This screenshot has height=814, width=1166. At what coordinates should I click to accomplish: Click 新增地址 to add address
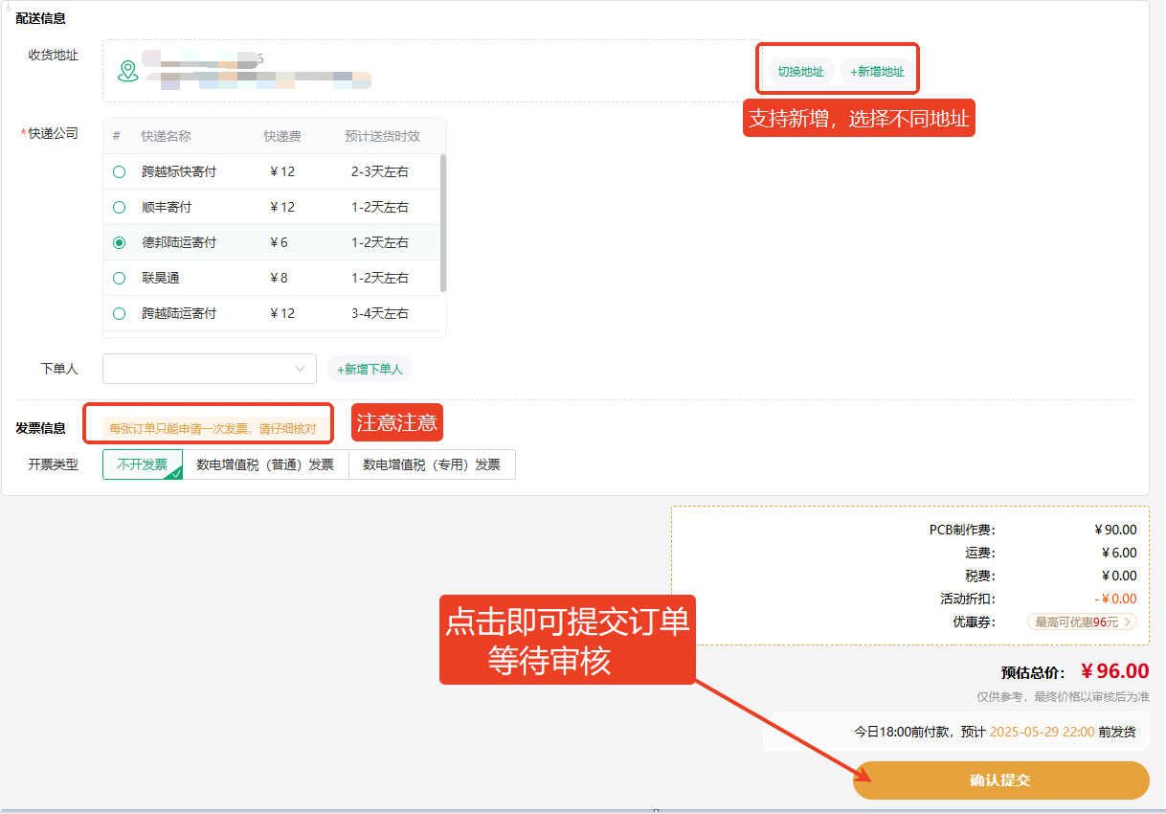(x=877, y=72)
